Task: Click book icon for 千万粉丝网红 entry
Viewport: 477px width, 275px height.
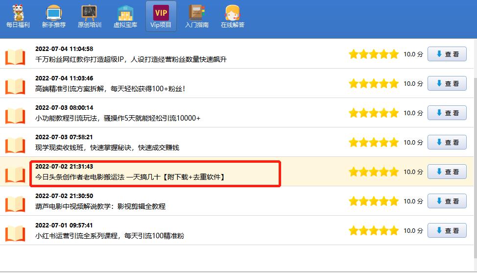Action: 15,57
